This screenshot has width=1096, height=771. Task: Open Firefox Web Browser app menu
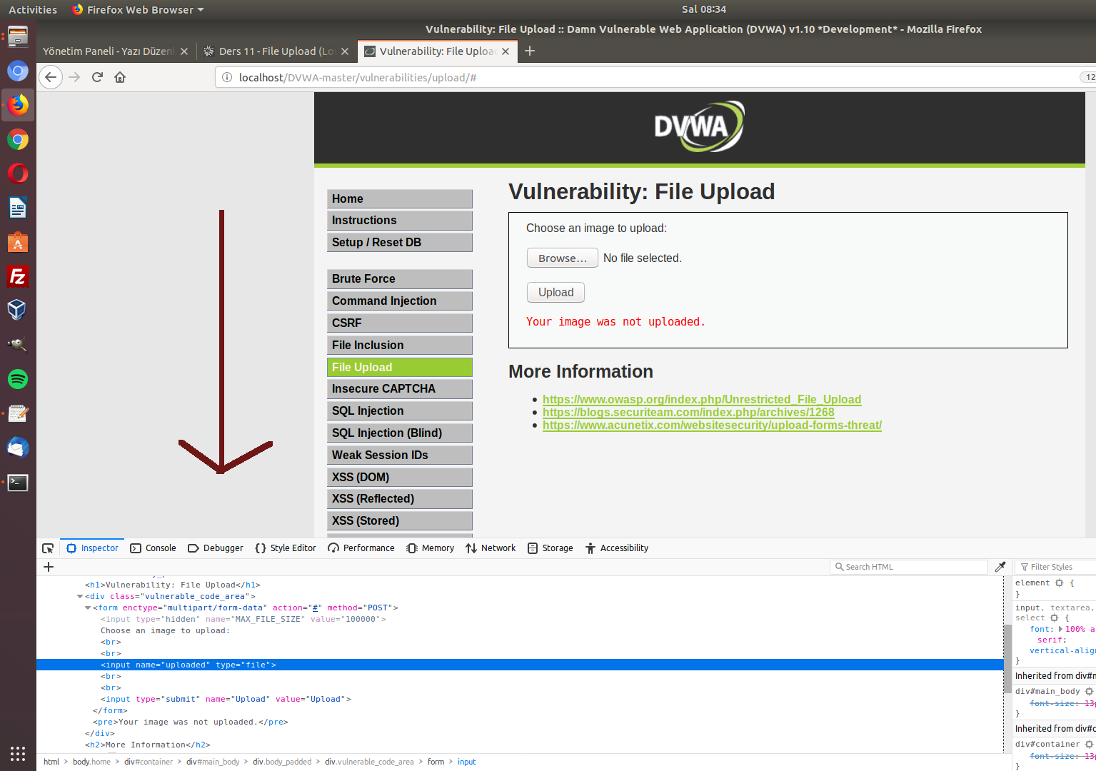(x=139, y=9)
